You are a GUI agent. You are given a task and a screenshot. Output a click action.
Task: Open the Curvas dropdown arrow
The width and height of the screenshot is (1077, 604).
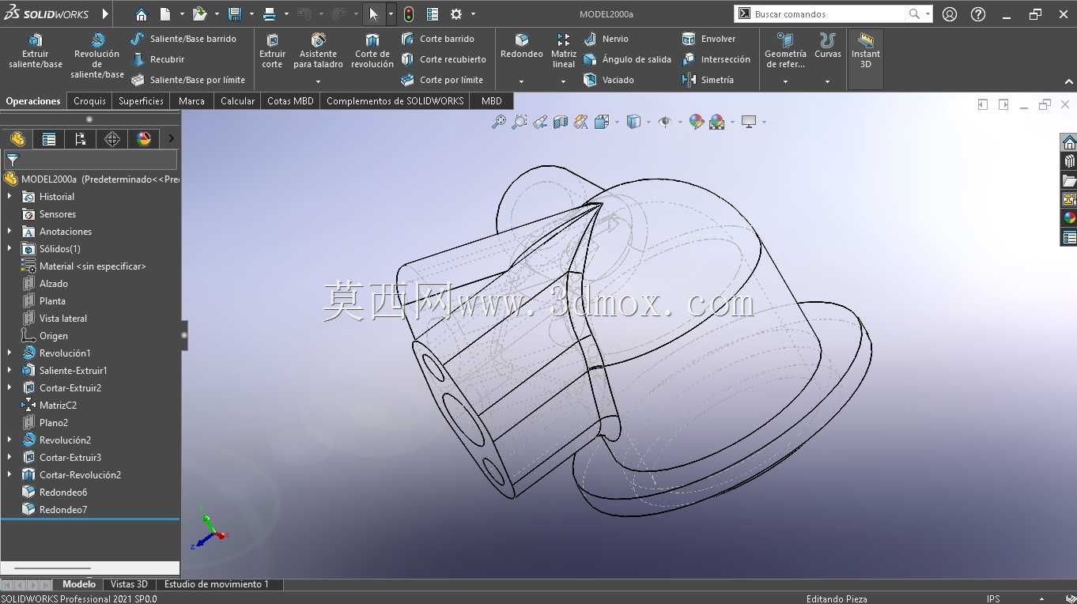pyautogui.click(x=828, y=81)
